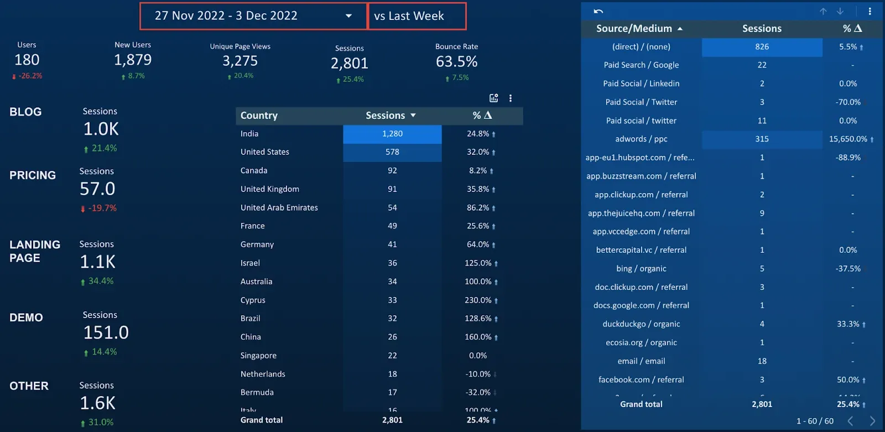
Task: Select the Netherlands row
Action: click(x=379, y=374)
